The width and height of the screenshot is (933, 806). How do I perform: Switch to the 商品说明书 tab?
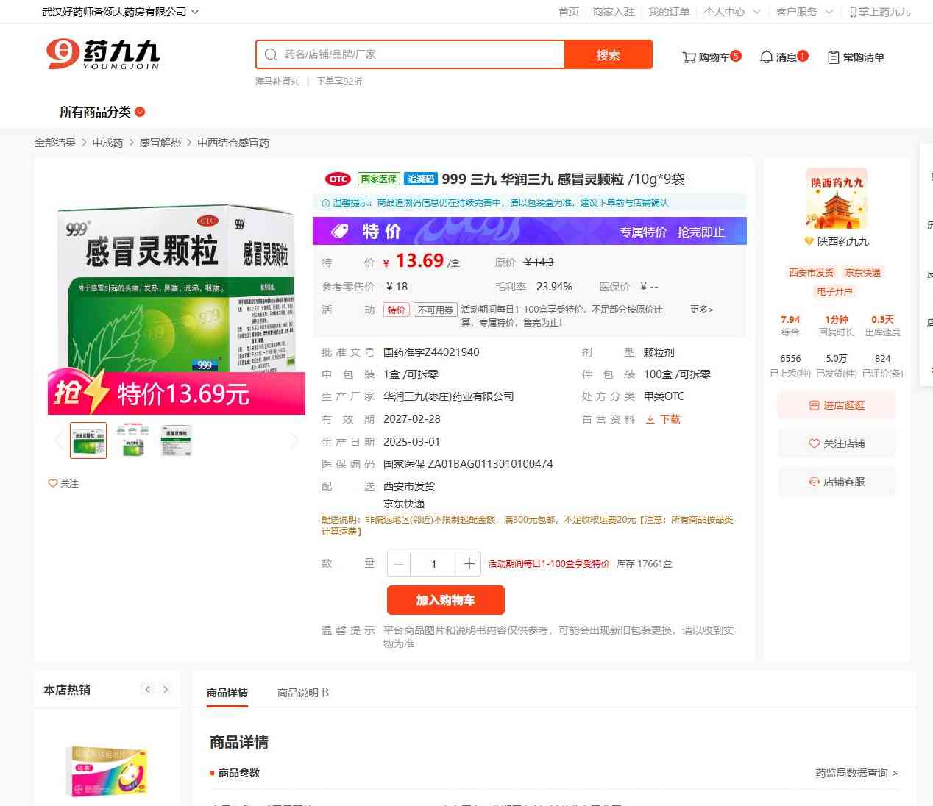tap(302, 693)
